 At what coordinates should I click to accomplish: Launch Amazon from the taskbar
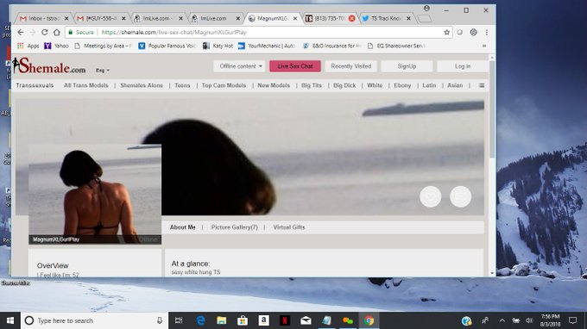point(263,320)
